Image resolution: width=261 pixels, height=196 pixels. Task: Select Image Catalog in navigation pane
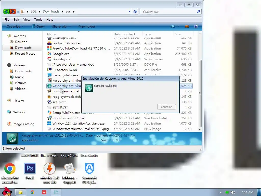(x=23, y=124)
